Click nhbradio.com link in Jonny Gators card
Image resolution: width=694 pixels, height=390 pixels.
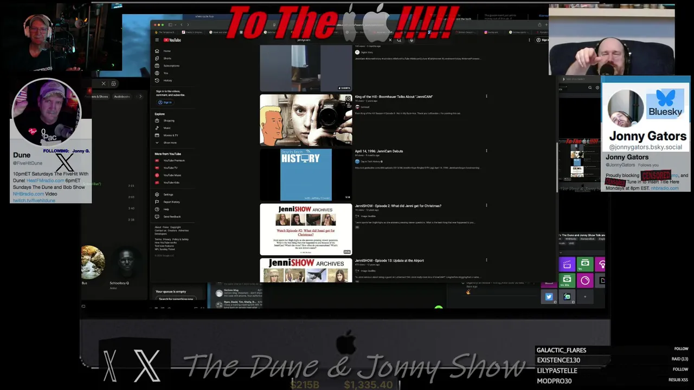click(x=665, y=188)
